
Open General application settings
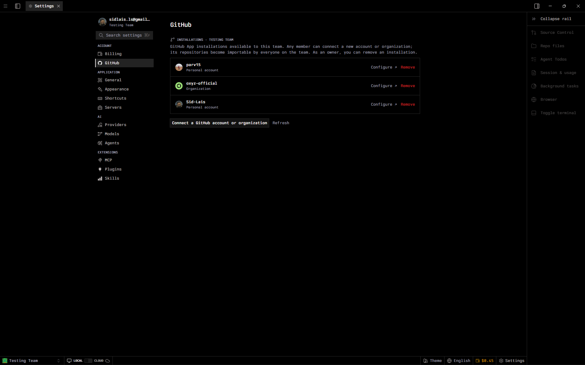124,80
